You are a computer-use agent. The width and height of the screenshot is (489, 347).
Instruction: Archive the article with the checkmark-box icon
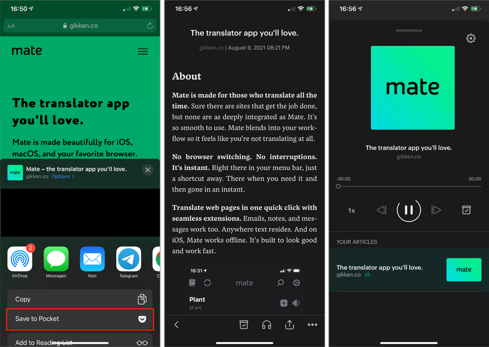(x=244, y=325)
